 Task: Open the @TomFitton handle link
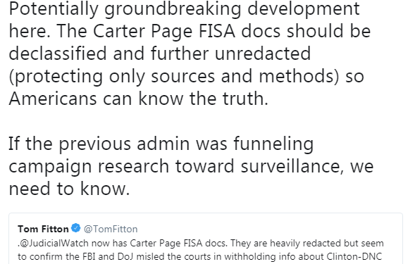[x=111, y=229]
